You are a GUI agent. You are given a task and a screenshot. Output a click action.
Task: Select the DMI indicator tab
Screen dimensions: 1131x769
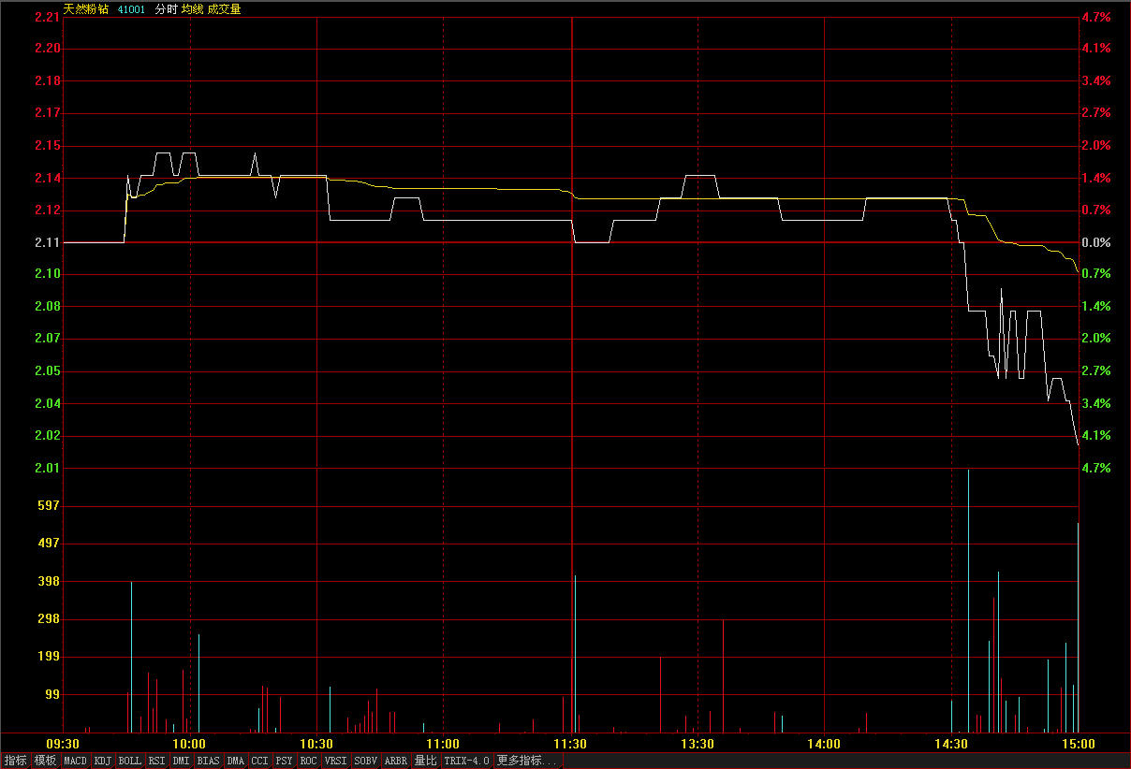point(182,761)
